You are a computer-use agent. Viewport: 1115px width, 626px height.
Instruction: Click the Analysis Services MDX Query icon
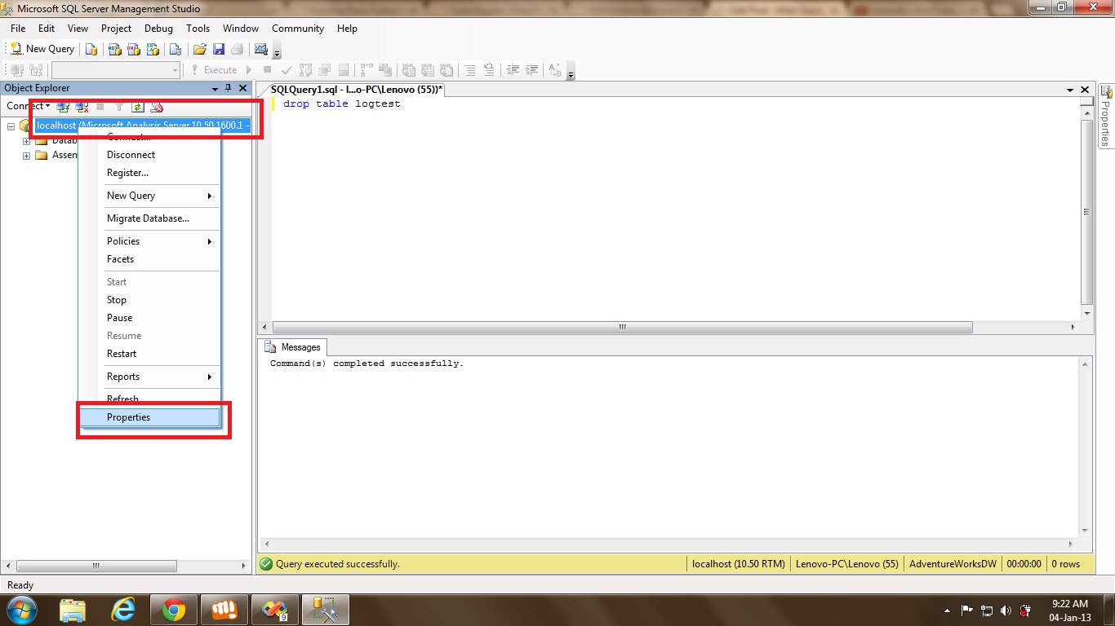click(115, 49)
